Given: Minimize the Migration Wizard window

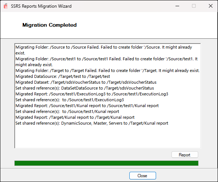Looking at the screenshot, I should coord(177,6).
